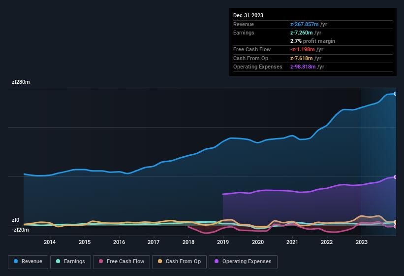Click the 2021 x-axis label

click(x=292, y=242)
